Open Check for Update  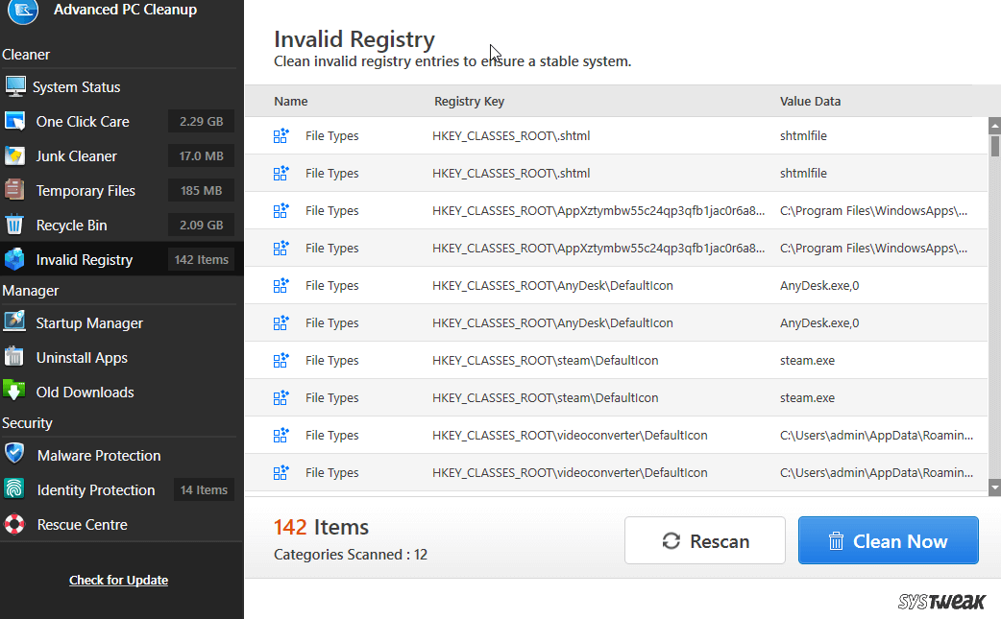click(x=118, y=580)
